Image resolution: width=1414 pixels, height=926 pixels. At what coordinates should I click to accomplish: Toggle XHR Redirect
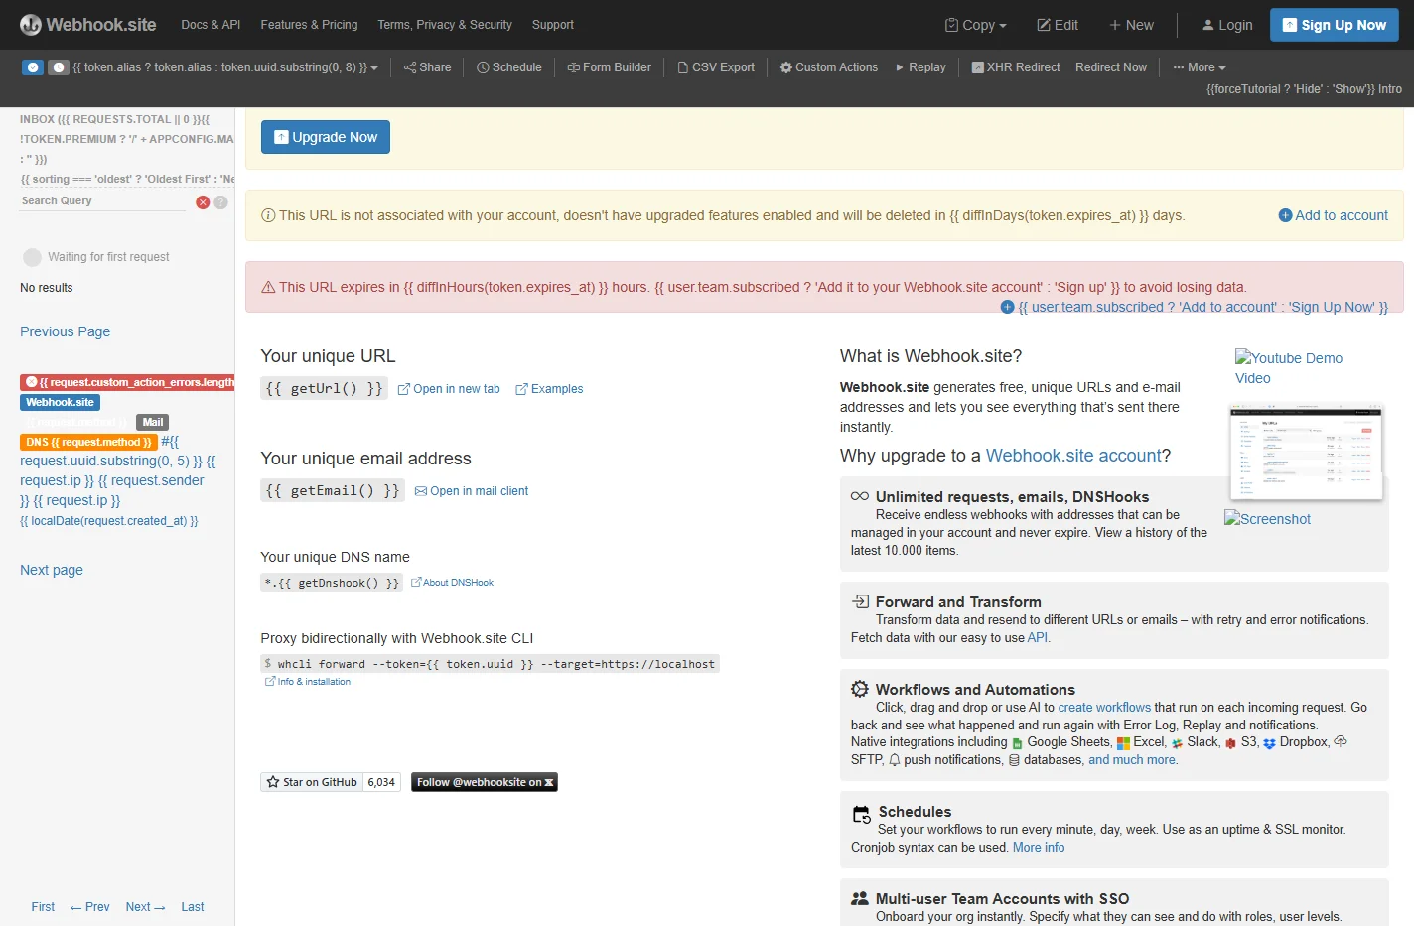point(1016,67)
